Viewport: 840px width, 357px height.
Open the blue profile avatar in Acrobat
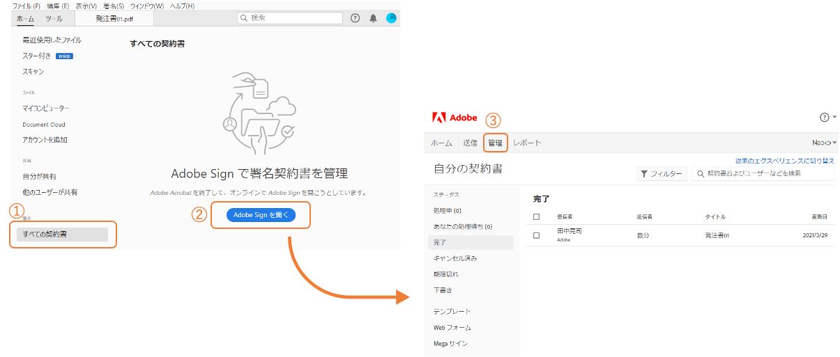click(x=391, y=18)
